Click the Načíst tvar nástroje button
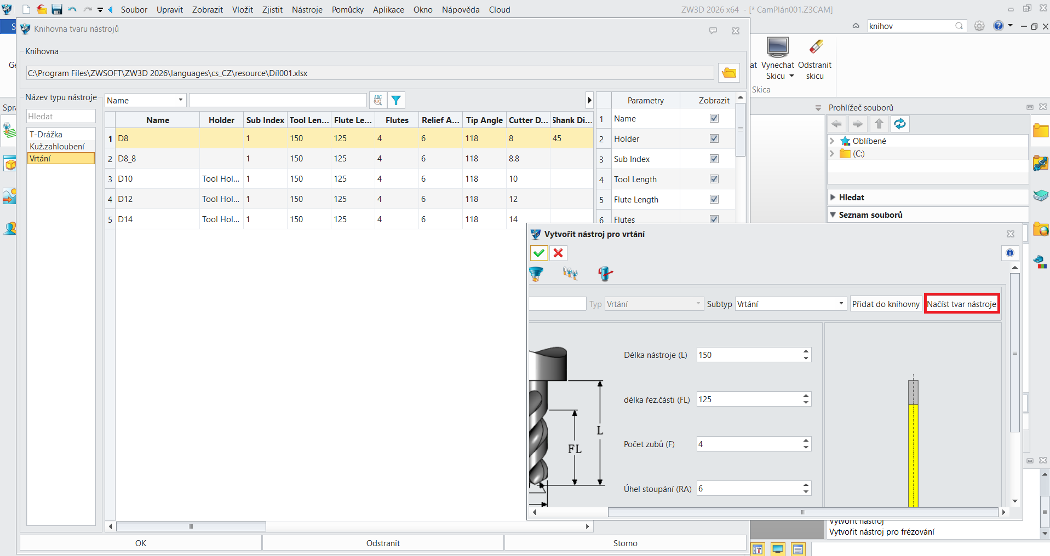The image size is (1050, 556). (x=962, y=304)
